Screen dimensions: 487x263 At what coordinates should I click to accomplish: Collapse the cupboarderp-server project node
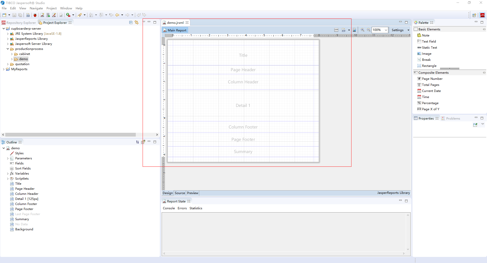4,29
